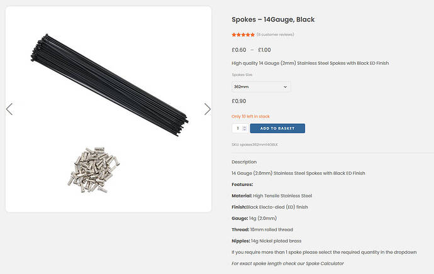
Task: Click the chevron in the 362mm selector
Action: (x=285, y=87)
